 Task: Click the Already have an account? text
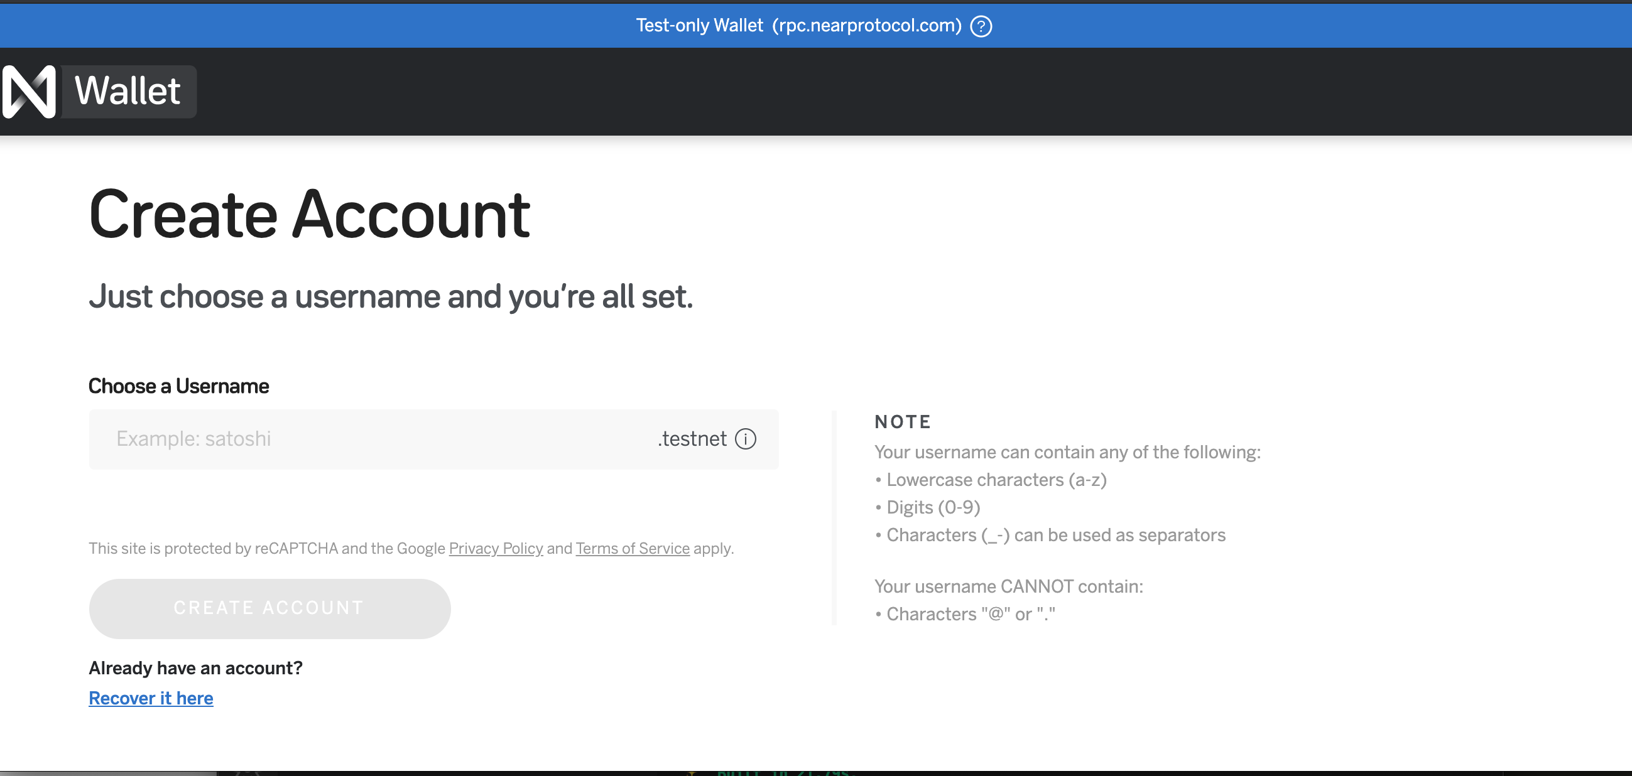(x=196, y=668)
